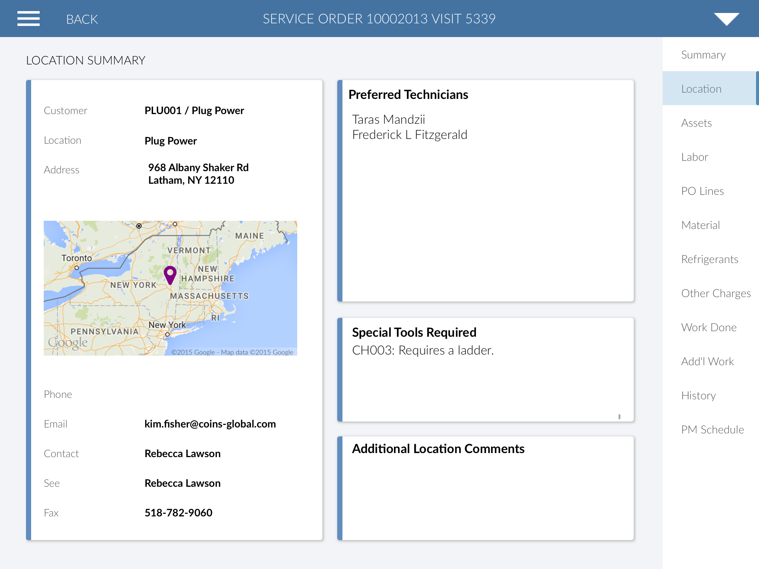The width and height of the screenshot is (759, 569).
Task: Click the purple map location pin
Action: click(x=170, y=275)
